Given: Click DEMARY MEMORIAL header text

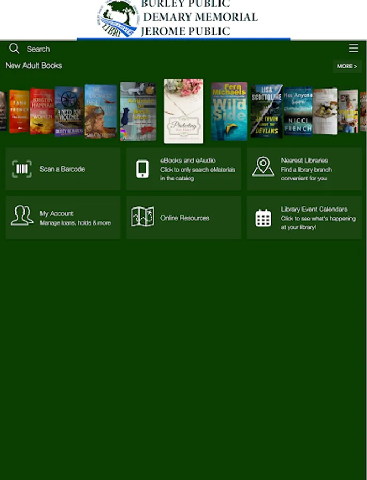Looking at the screenshot, I should point(201,17).
